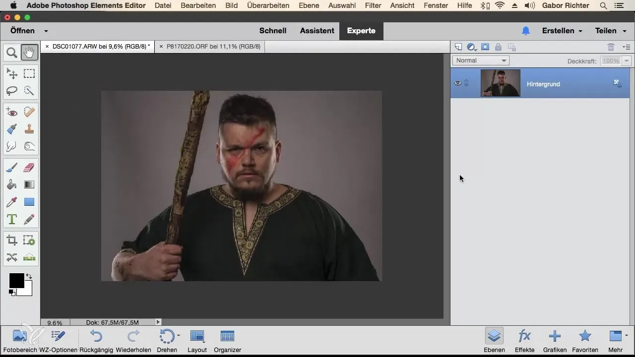Screen dimensions: 635x357
Task: Select the Straighten tool
Action: 29,258
